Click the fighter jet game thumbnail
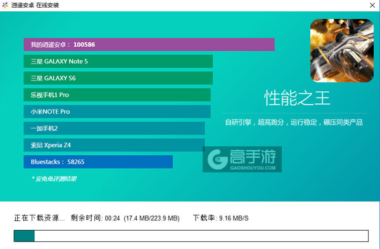 click(342, 51)
